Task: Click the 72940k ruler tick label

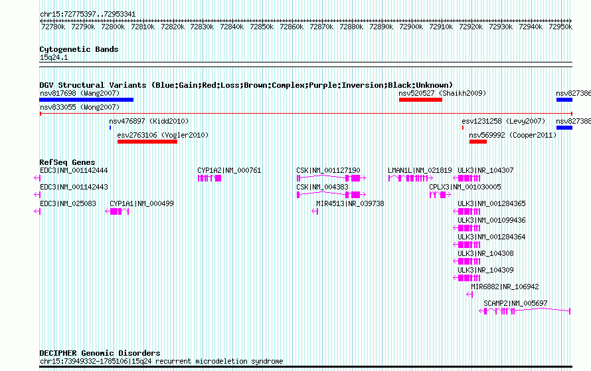Action: point(531,27)
